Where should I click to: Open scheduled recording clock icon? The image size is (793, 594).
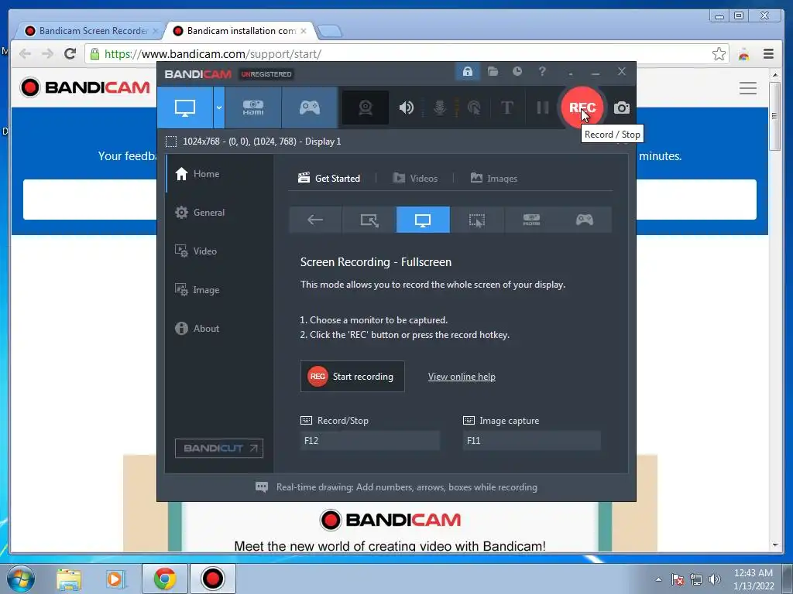[x=517, y=72]
